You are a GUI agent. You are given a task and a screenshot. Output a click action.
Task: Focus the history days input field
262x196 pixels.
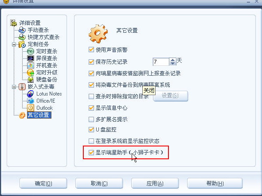[x=161, y=62]
